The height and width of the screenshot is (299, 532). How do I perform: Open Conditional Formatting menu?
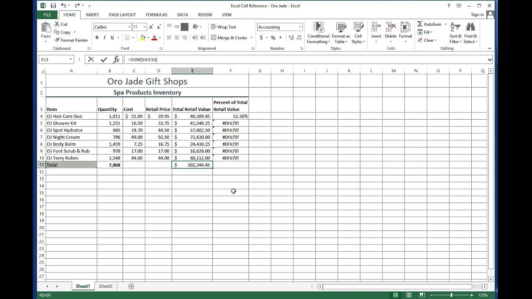(x=318, y=33)
